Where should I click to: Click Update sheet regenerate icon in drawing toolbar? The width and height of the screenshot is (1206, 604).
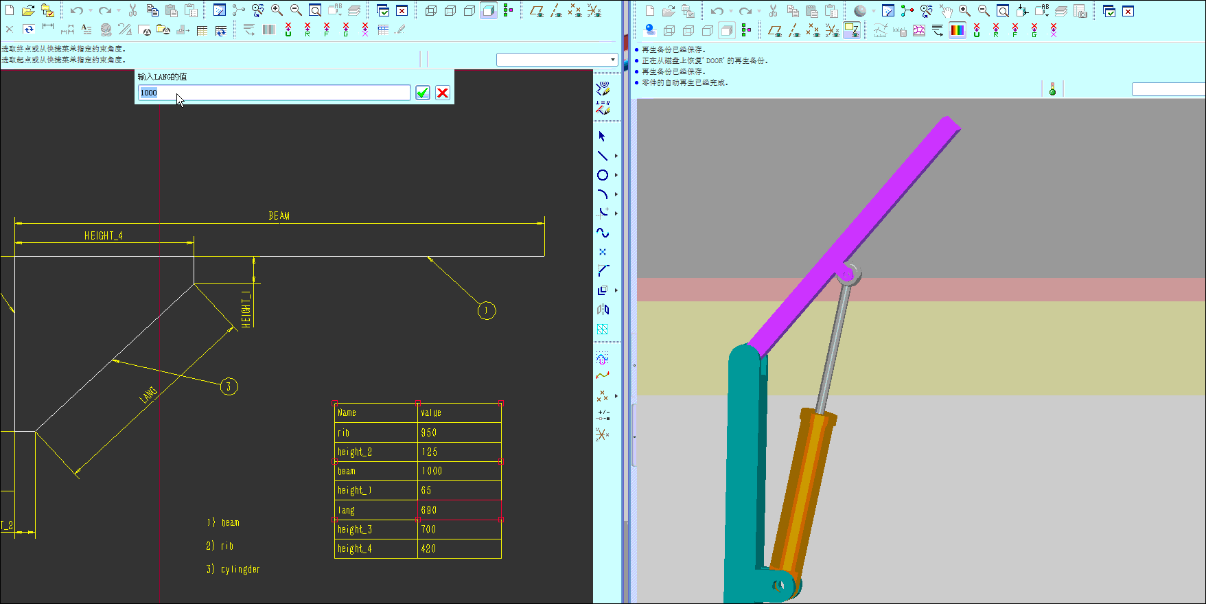pyautogui.click(x=29, y=30)
